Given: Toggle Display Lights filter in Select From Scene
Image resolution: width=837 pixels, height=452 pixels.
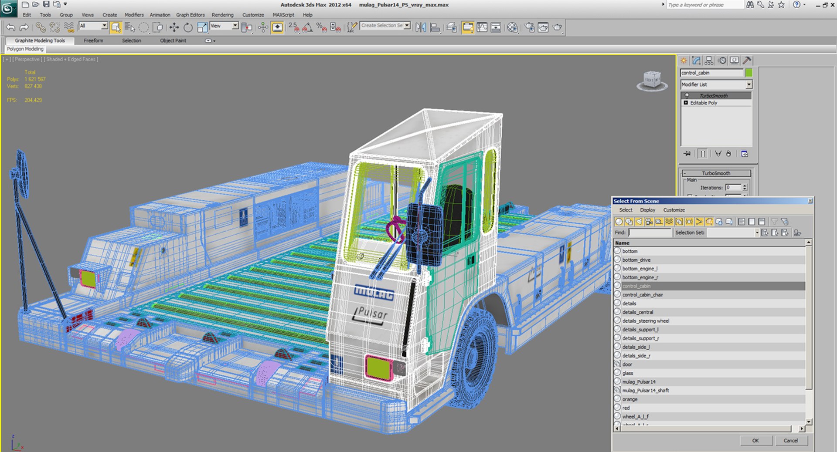Looking at the screenshot, I should click(x=639, y=222).
